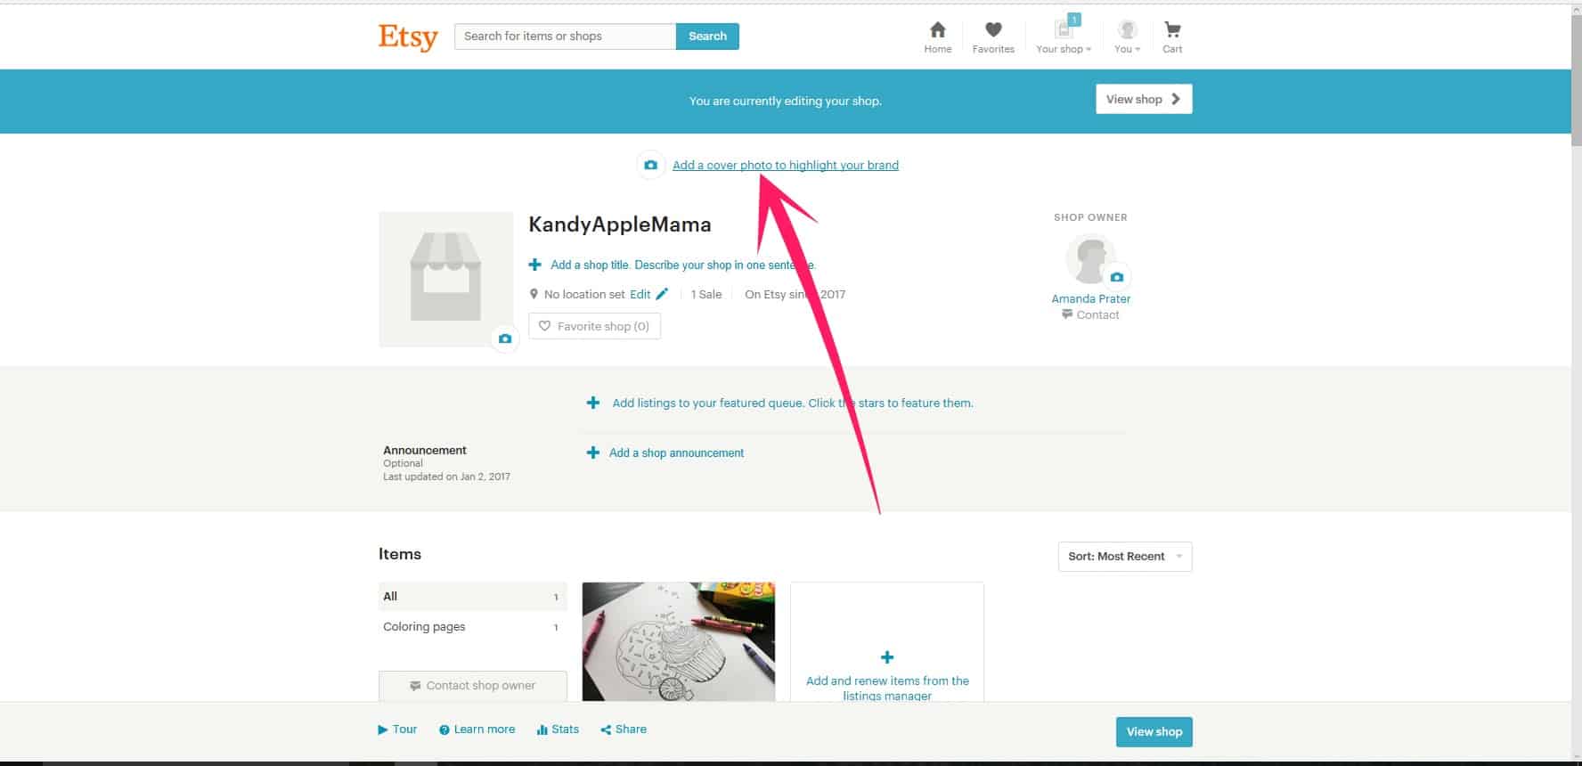Click shop owner photo camera icon
The width and height of the screenshot is (1582, 766).
pyautogui.click(x=1117, y=277)
